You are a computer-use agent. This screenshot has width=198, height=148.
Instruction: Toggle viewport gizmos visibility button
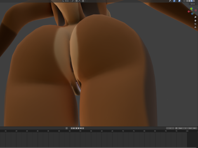[x=174, y=1]
